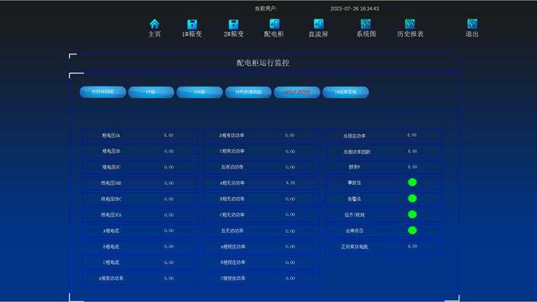Open the 历史报表 history report icon
Image resolution: width=537 pixels, height=302 pixels.
coord(410,23)
